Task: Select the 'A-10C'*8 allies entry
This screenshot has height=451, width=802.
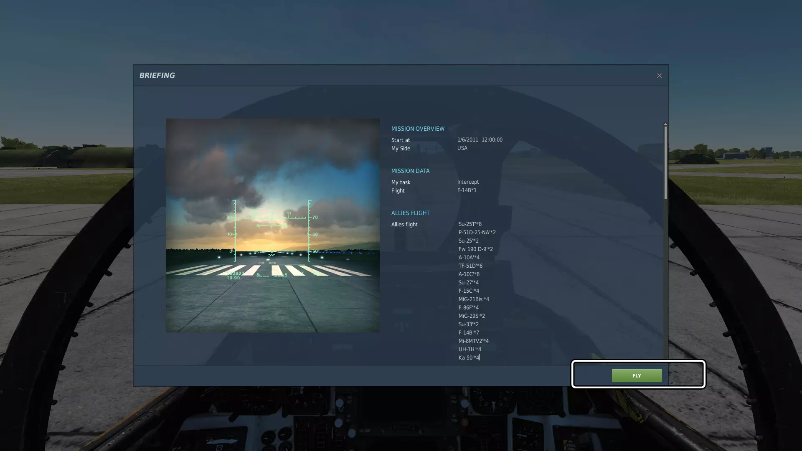Action: 468,274
